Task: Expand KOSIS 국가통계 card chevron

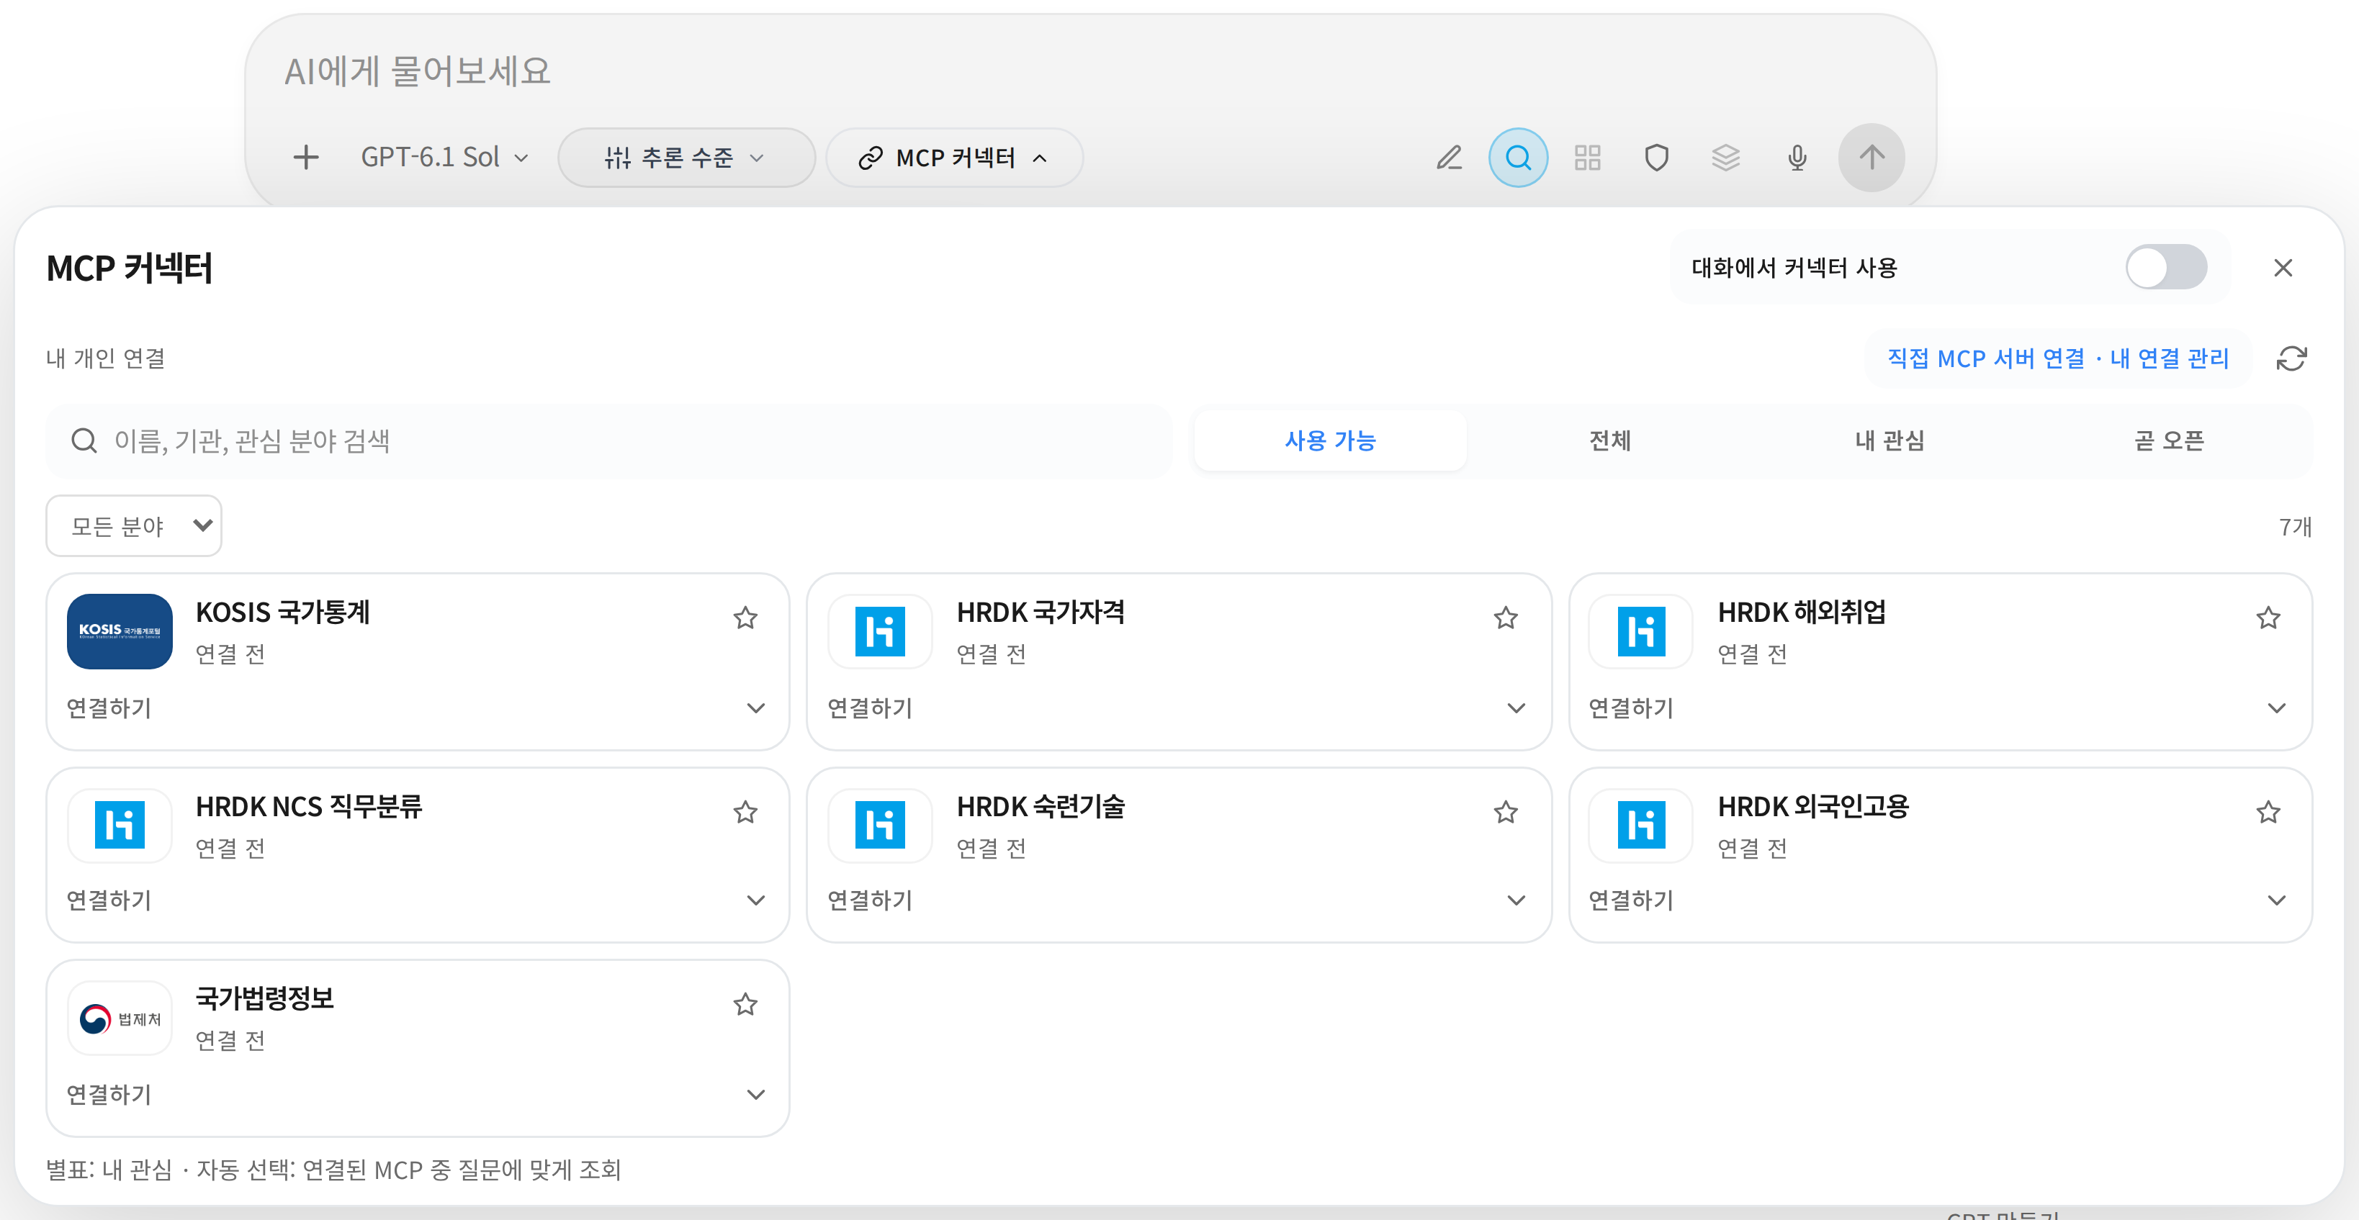Action: coord(755,708)
